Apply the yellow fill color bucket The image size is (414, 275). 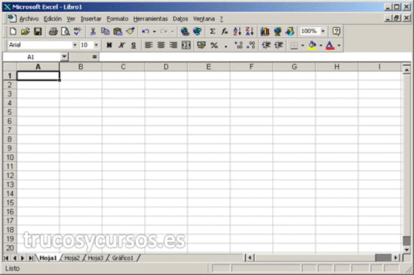(x=312, y=45)
